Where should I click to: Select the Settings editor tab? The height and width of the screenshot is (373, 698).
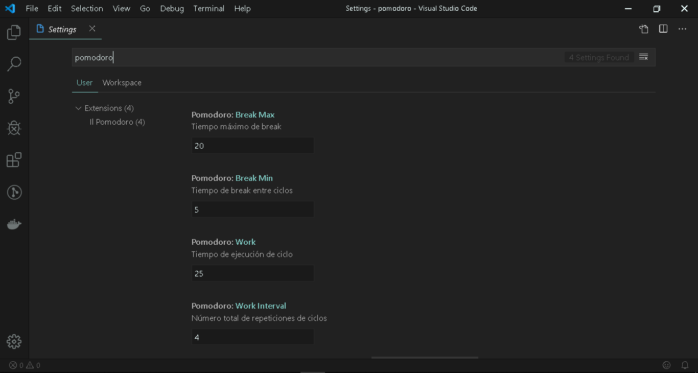(65, 29)
